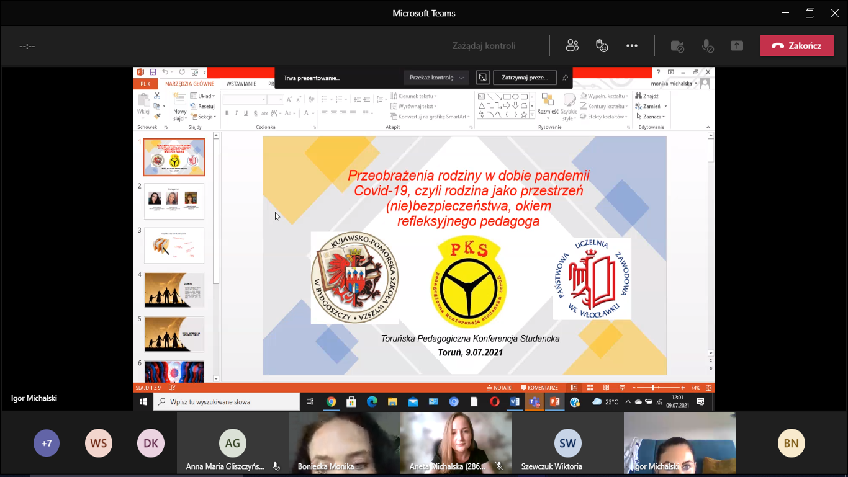Toggle the Teams microphone mute

[707, 46]
